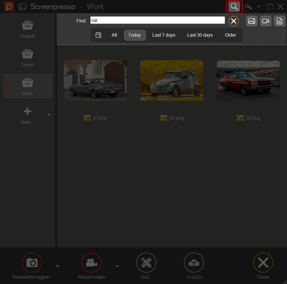
Task: Click the Car_02.png file name
Action: [x=172, y=118]
